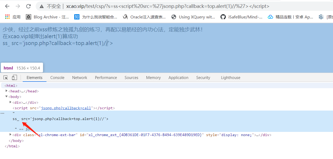Expand the first <div> node under body

click(x=11, y=102)
